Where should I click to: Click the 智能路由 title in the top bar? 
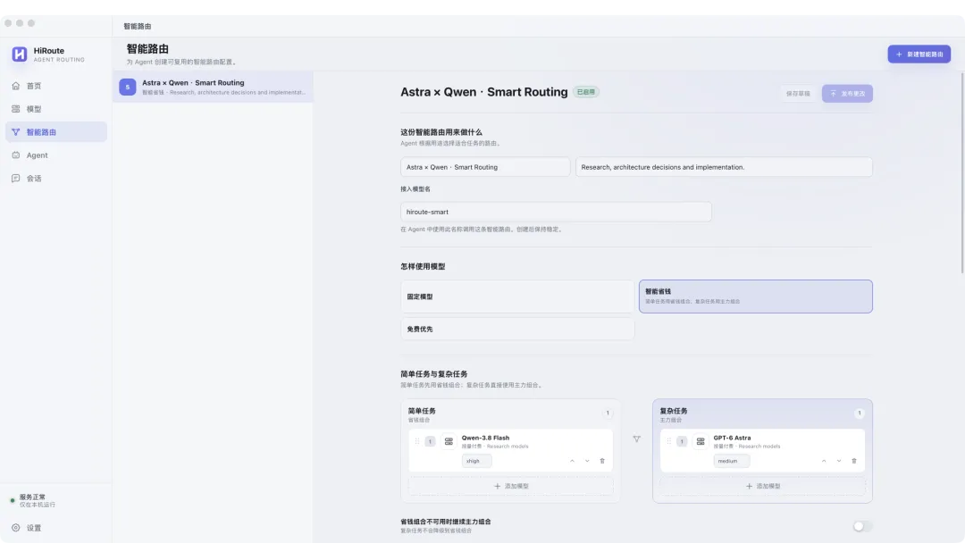coord(138,27)
